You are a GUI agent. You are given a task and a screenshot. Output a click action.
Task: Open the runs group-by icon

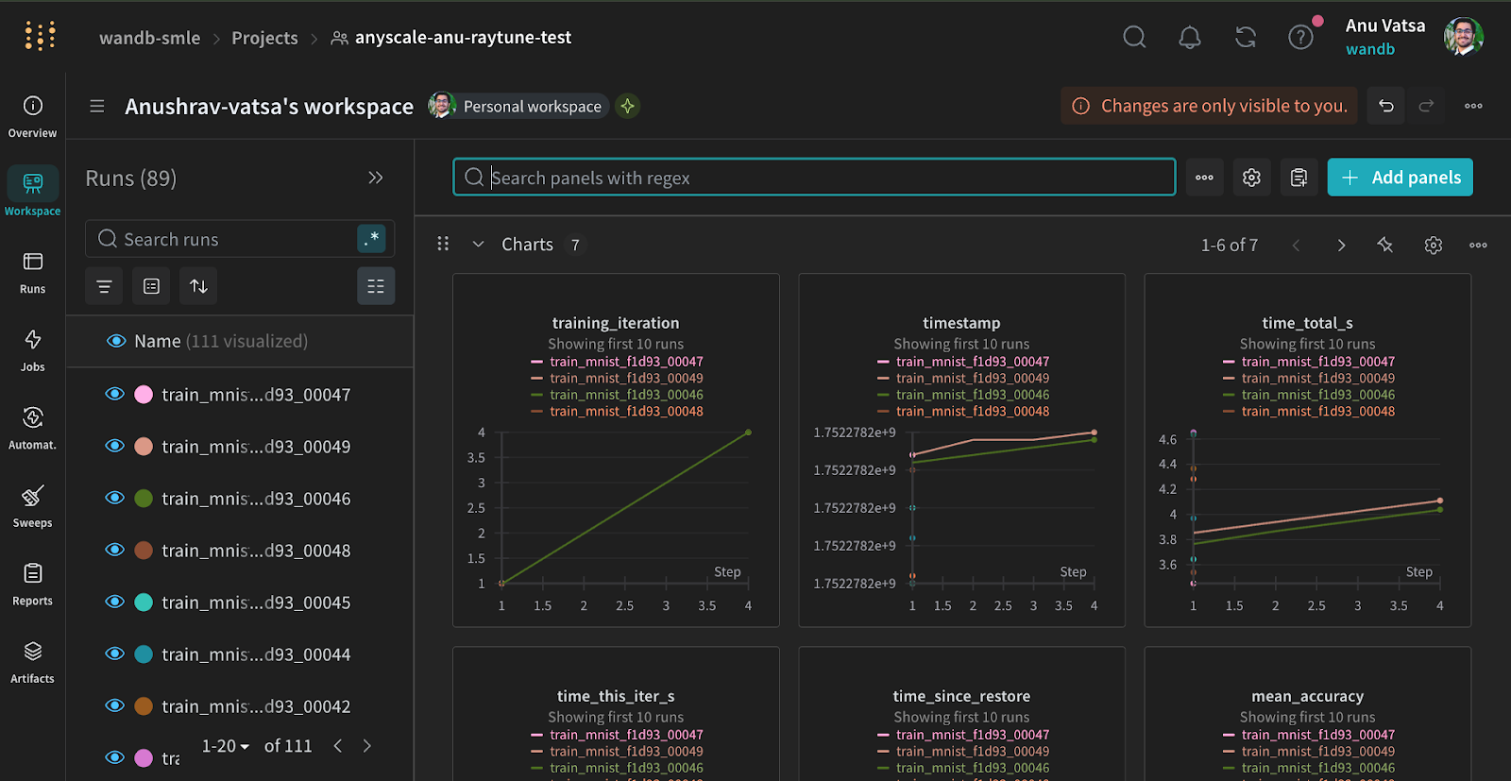pyautogui.click(x=151, y=286)
